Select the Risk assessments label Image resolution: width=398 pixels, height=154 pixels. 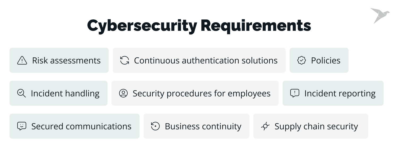tap(66, 61)
